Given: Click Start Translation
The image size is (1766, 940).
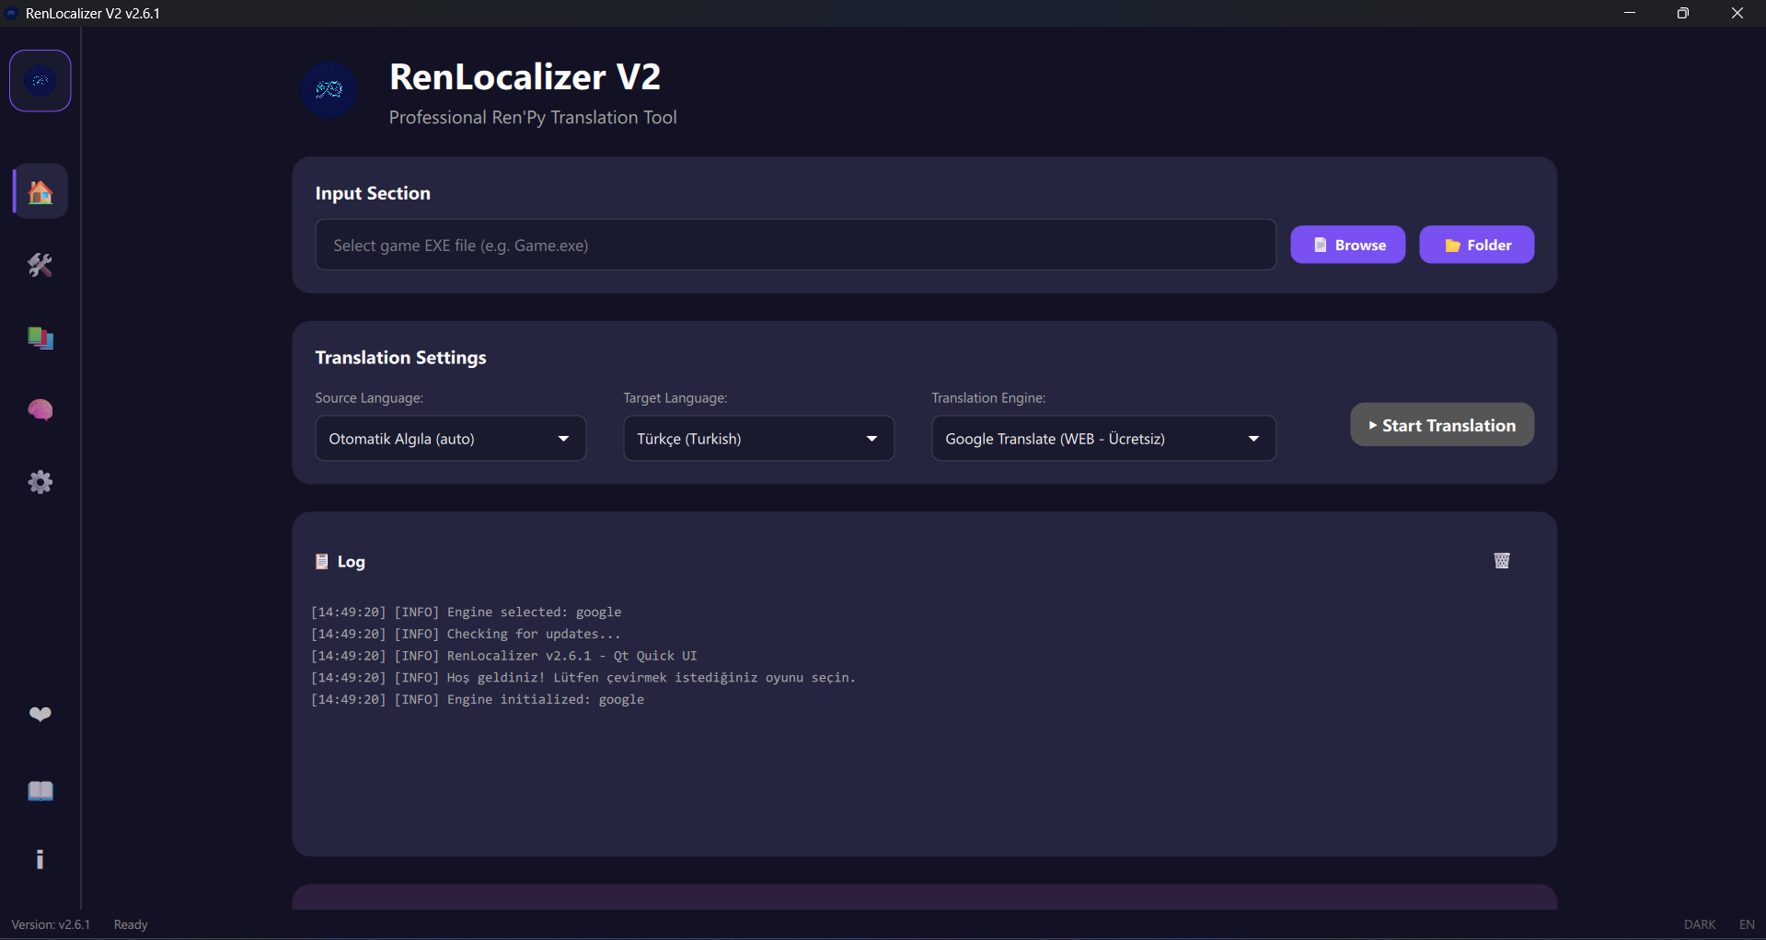Looking at the screenshot, I should (1442, 425).
